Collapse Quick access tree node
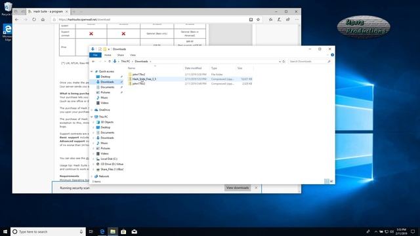The height and width of the screenshot is (236, 420). (92, 71)
